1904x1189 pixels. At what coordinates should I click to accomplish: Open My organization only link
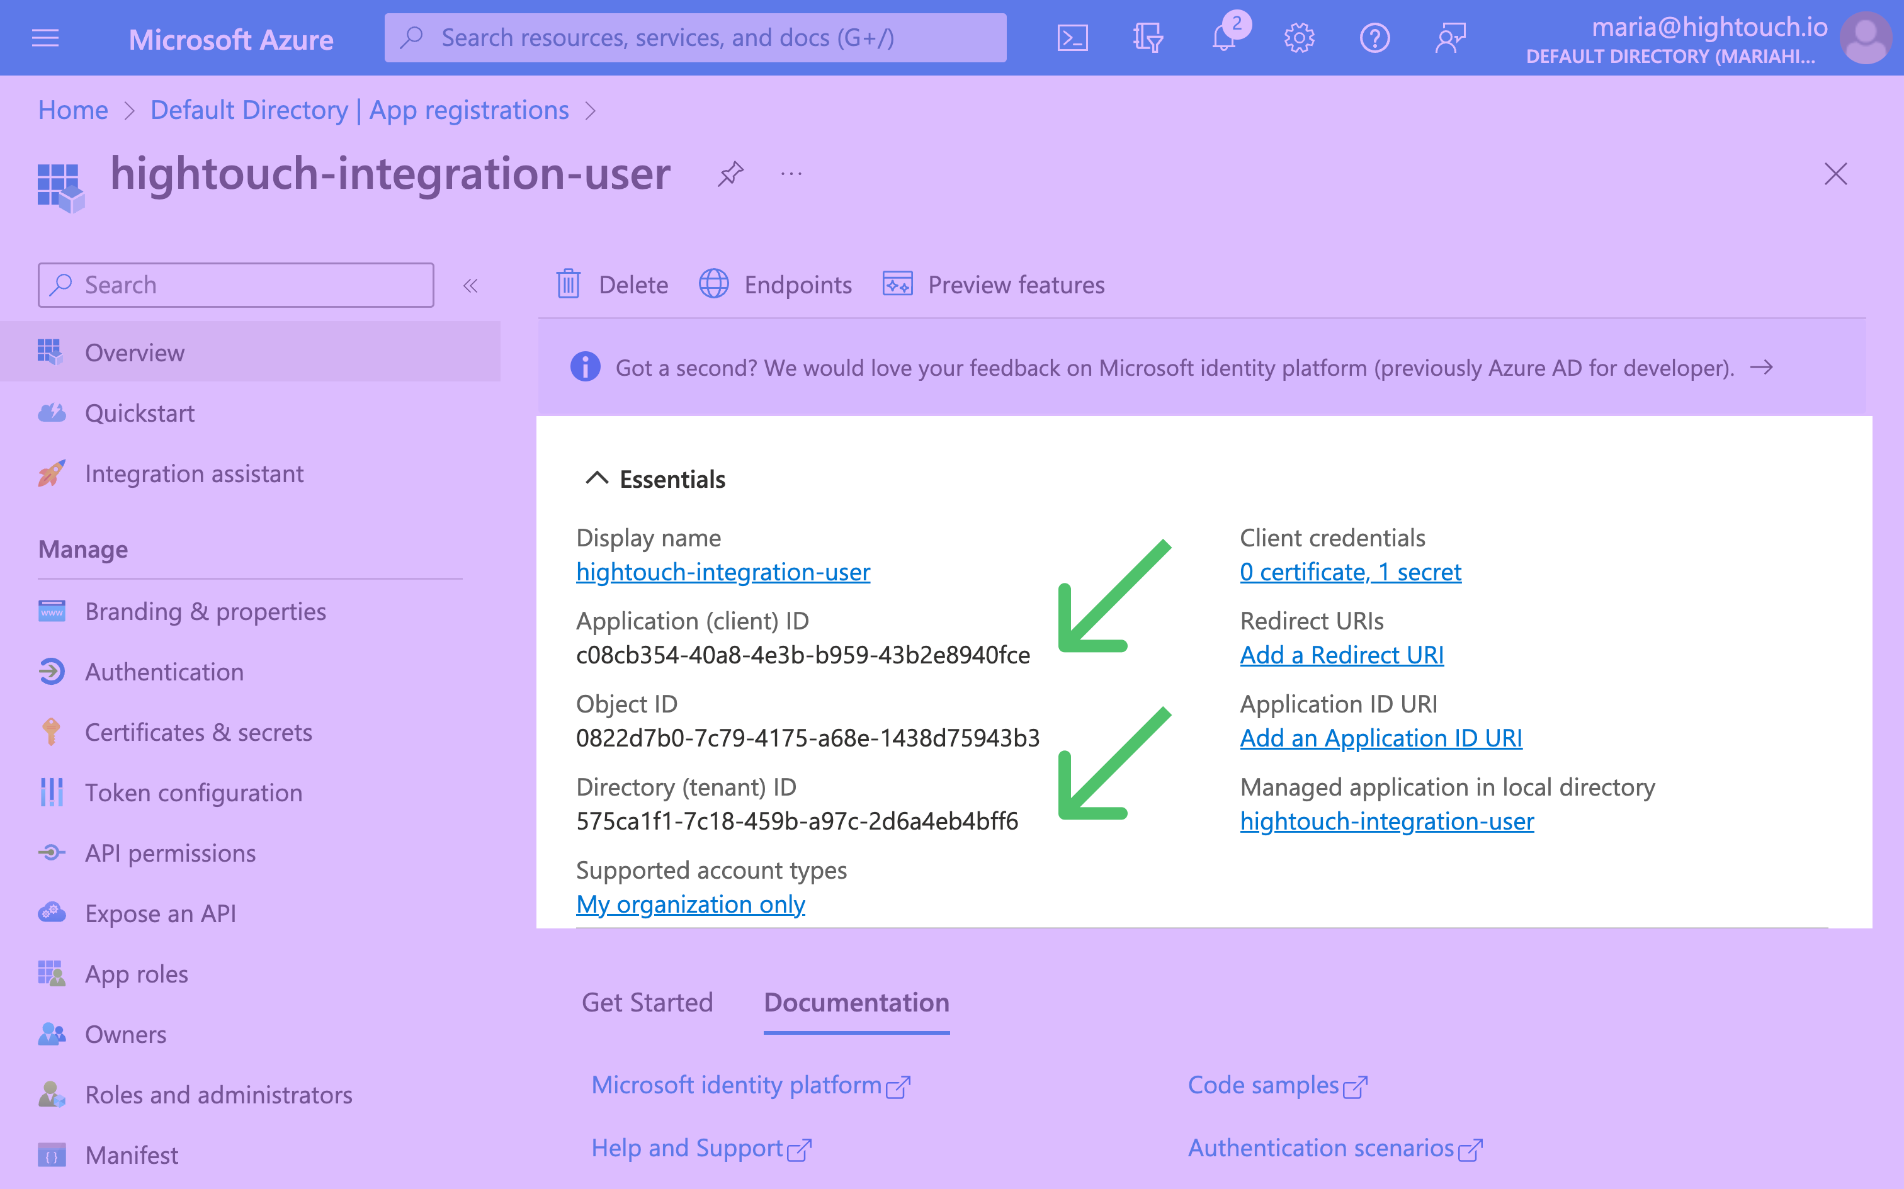tap(691, 904)
